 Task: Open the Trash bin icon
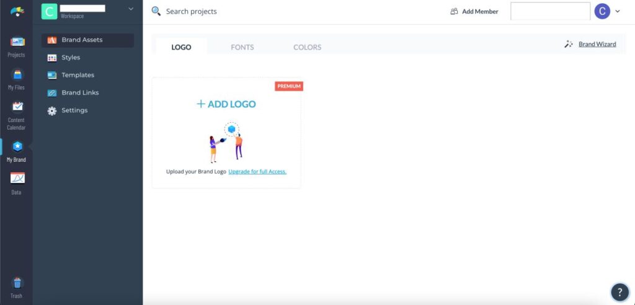click(17, 282)
